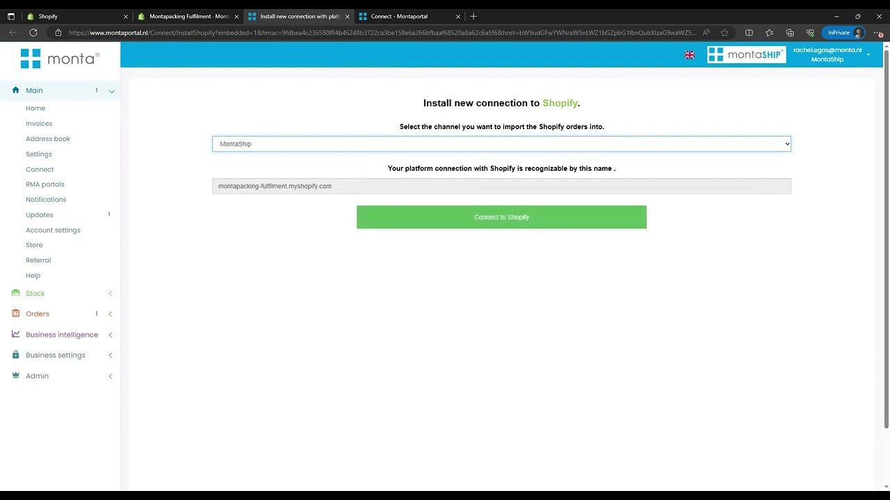890x500 pixels.
Task: Open the Favorites list icon
Action: [x=769, y=33]
